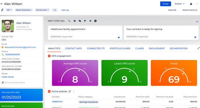Click the pencil edit tags icon
Image resolution: width=200 pixels, height=108 pixels.
(2, 10)
